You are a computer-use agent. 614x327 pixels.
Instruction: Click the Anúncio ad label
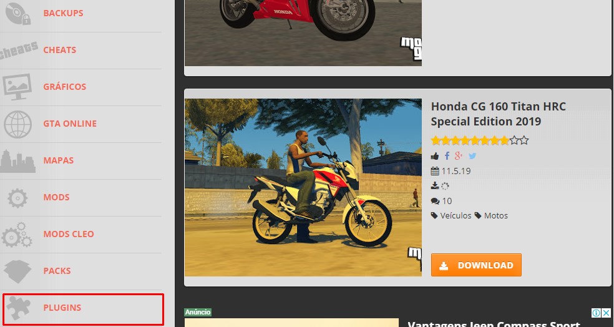point(198,313)
